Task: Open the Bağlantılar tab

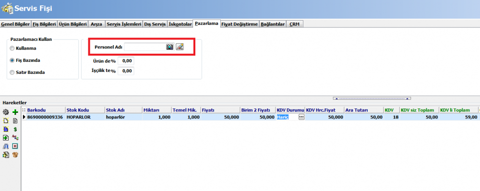Action: pos(273,24)
